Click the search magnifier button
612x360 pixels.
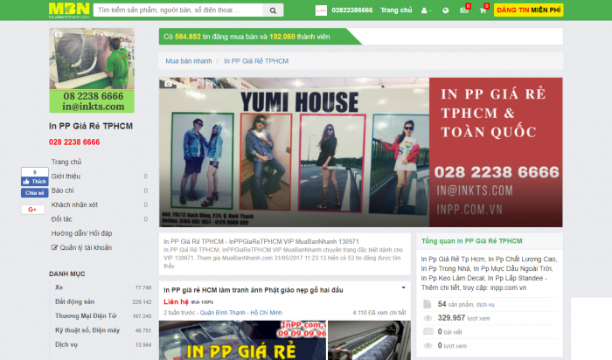[273, 10]
